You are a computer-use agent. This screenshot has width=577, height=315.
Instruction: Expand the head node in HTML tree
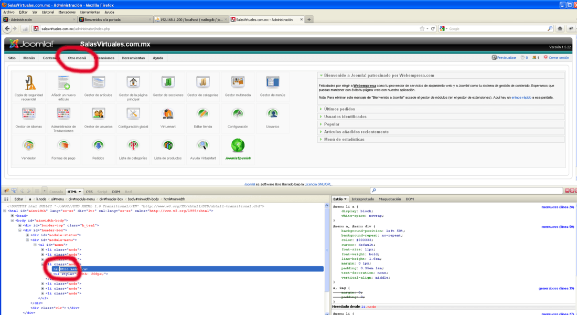pos(13,216)
